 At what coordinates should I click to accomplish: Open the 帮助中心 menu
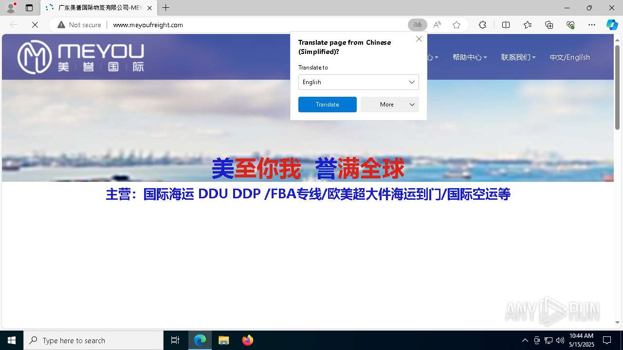pyautogui.click(x=470, y=57)
